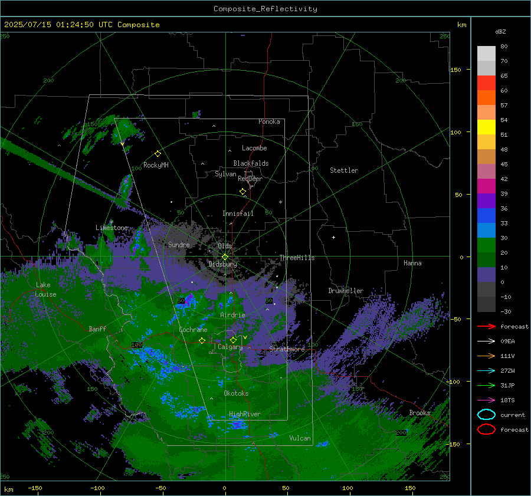Click the Sylvan label on the map
Image resolution: width=531 pixels, height=496 pixels.
(x=225, y=174)
